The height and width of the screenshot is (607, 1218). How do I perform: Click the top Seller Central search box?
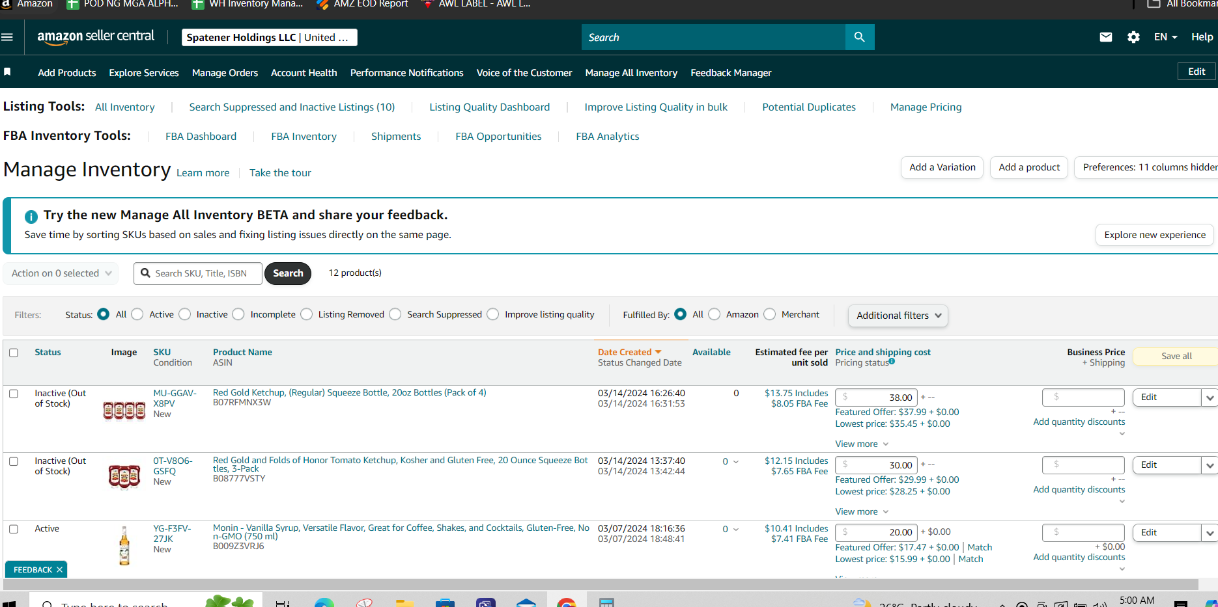pos(713,37)
